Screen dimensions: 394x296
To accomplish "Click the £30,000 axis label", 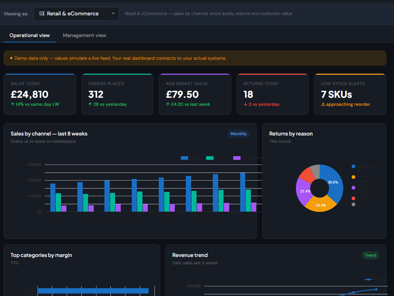I will coord(34,165).
